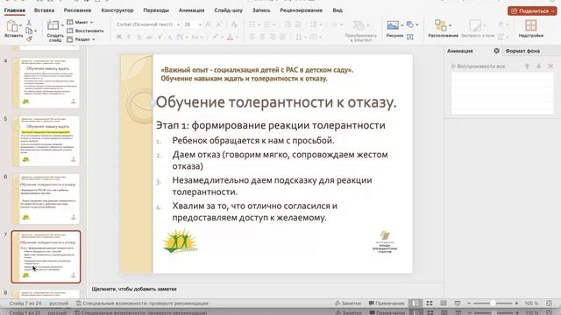Toggle Заметки notes pane in status bar

[x=348, y=304]
